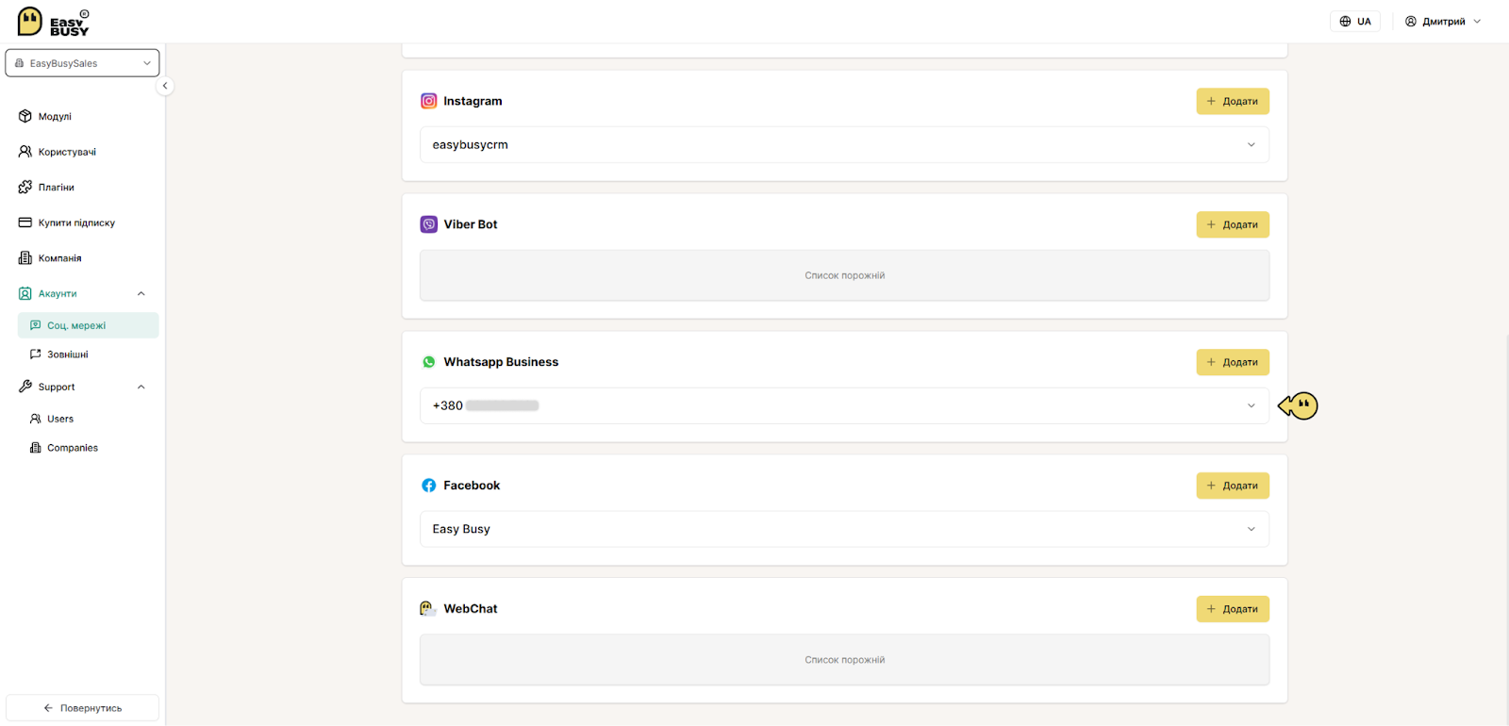
Task: Add a new Instagram account
Action: tap(1233, 101)
